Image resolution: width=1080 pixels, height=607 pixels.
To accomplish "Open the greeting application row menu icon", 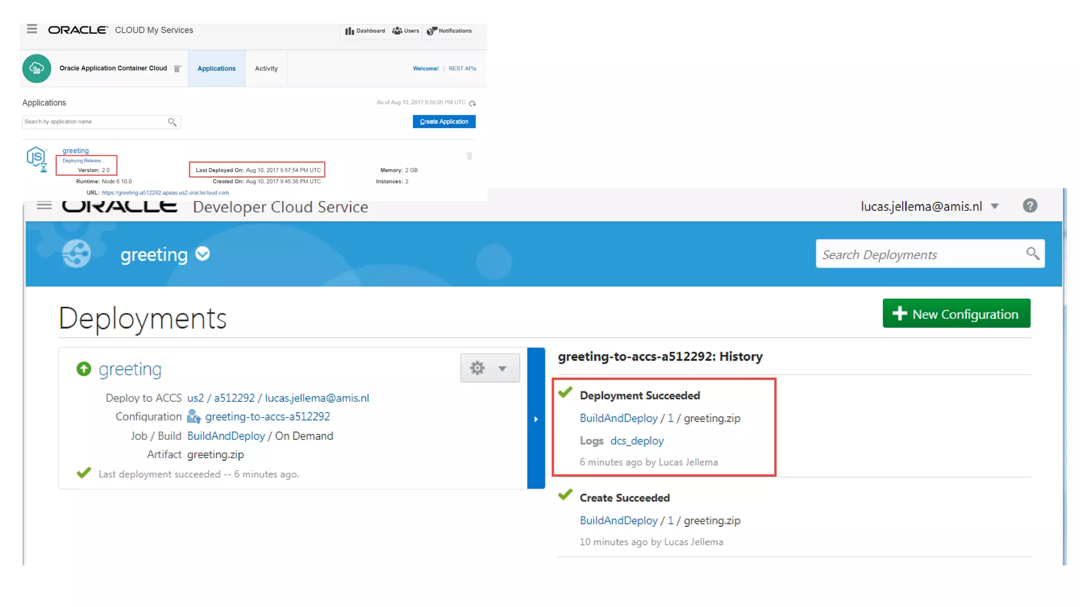I will (x=469, y=156).
